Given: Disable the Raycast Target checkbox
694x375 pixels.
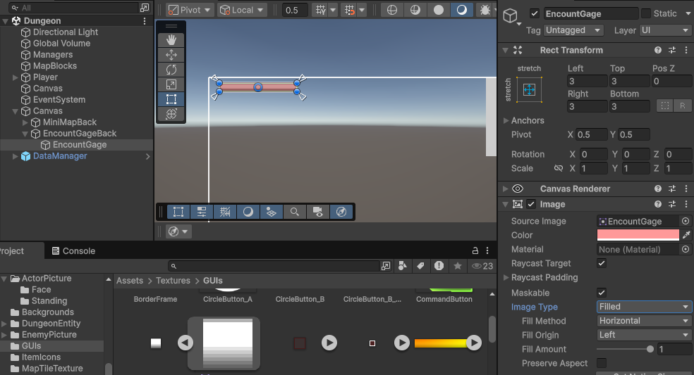Looking at the screenshot, I should 602,263.
